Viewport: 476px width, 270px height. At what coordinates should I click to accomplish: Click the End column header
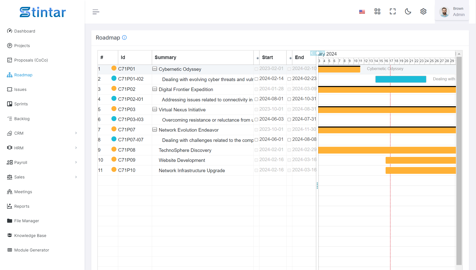(304, 57)
